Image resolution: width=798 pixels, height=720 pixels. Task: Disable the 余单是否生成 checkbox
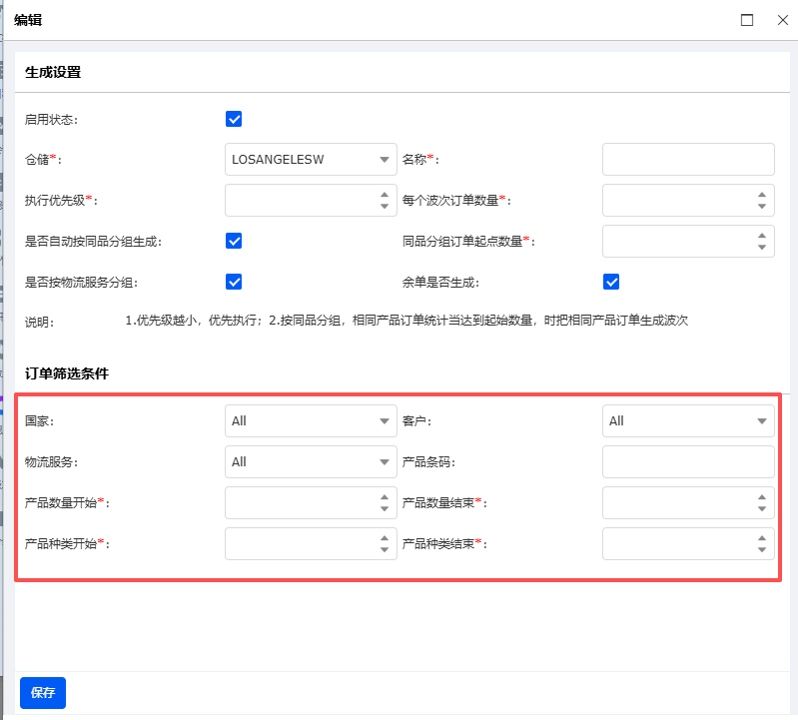pyautogui.click(x=611, y=282)
